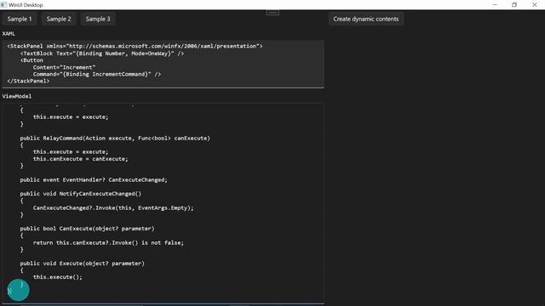545x306 pixels.
Task: Click the 'ViewModel' label text
Action: coord(17,96)
